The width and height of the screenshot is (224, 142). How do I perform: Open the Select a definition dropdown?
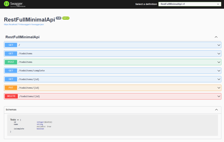tap(190, 4)
